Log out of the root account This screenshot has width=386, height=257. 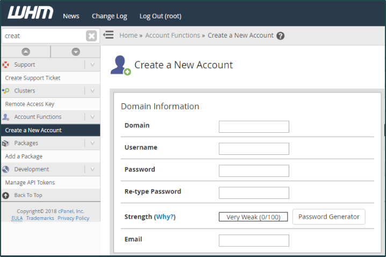tap(160, 16)
